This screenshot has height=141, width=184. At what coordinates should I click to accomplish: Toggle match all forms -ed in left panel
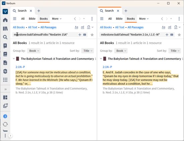[x=82, y=27]
